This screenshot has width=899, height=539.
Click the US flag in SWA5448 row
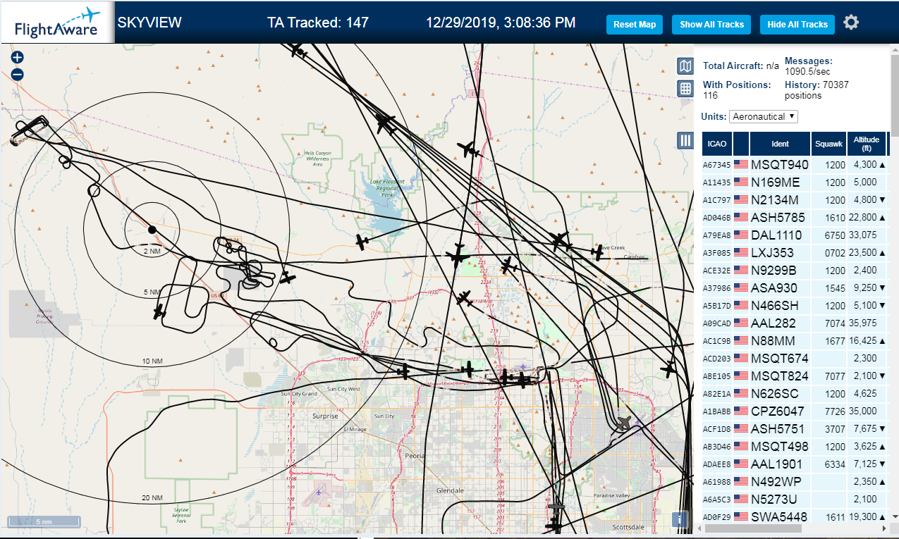[x=741, y=516]
